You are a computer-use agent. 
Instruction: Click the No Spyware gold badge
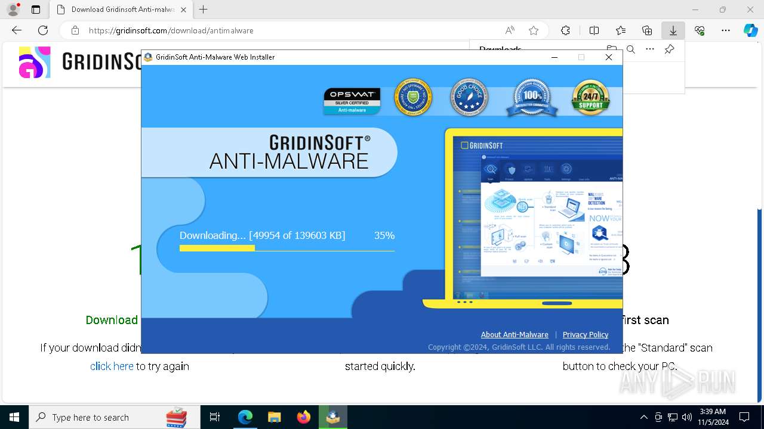pyautogui.click(x=413, y=97)
